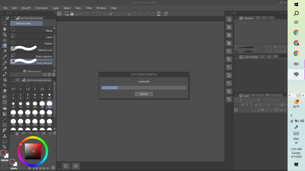Choose the Erase selection sub tool
305x171 pixels.
click(x=31, y=62)
